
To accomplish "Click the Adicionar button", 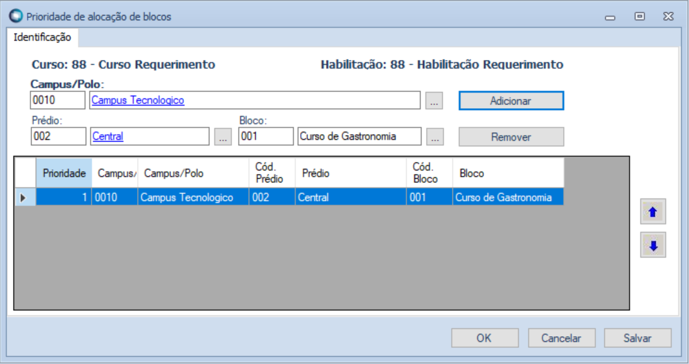I will point(511,101).
